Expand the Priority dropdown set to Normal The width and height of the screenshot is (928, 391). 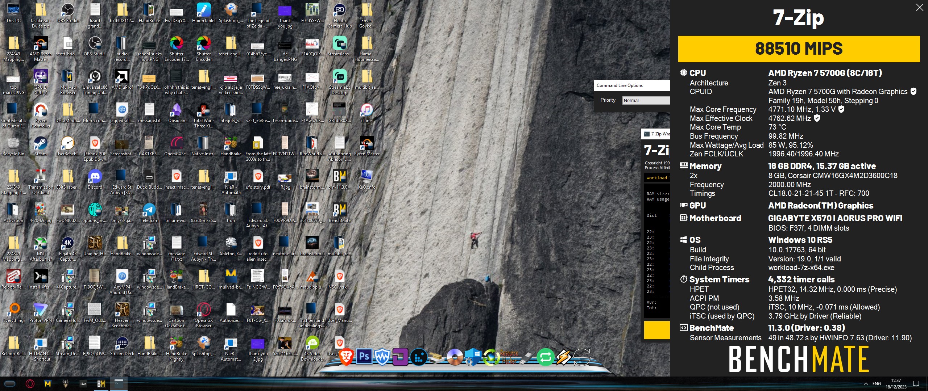coord(646,100)
